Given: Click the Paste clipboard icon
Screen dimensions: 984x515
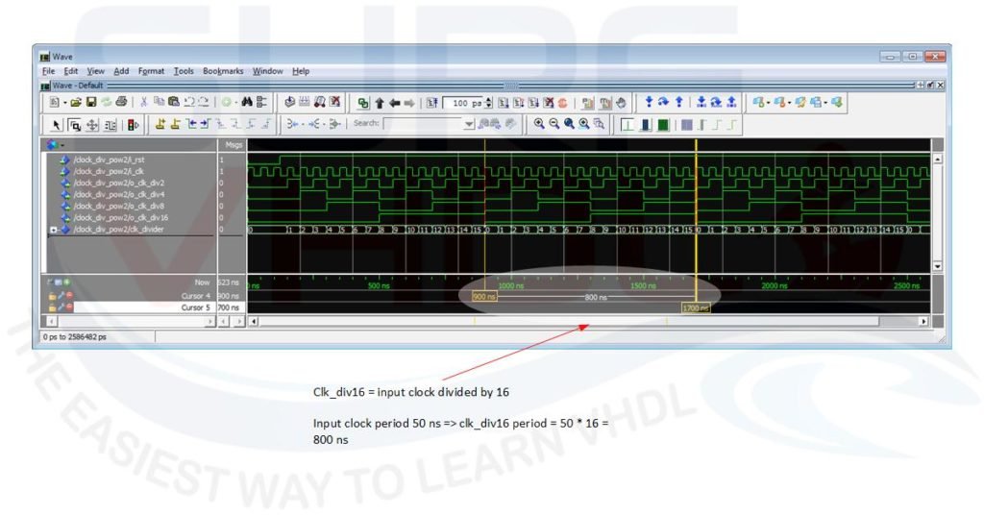Looking at the screenshot, I should (173, 102).
